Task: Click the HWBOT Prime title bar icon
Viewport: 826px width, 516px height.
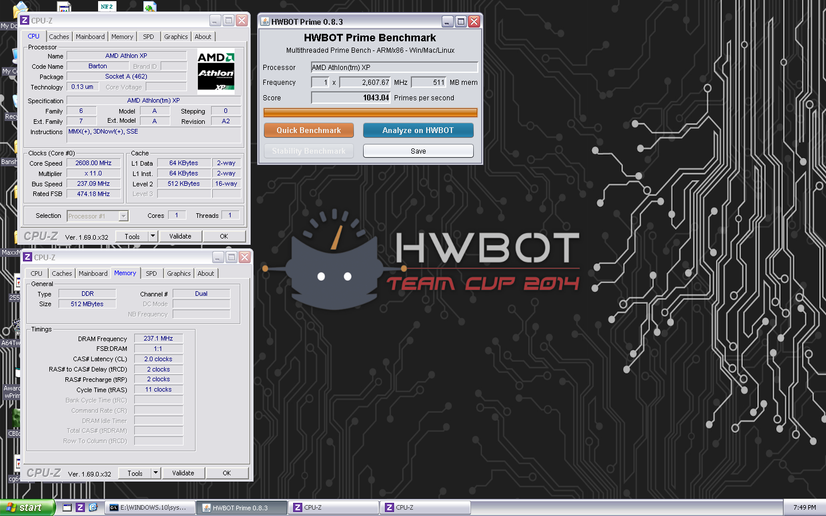Action: (265, 22)
